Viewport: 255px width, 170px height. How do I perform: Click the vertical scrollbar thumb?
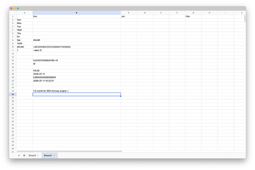pyautogui.click(x=245, y=18)
